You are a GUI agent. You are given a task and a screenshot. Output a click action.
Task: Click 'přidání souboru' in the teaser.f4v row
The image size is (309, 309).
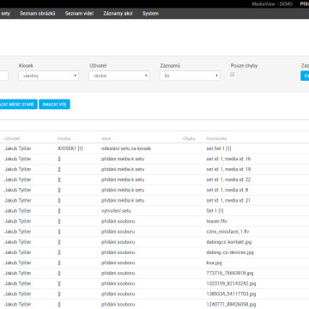click(118, 221)
